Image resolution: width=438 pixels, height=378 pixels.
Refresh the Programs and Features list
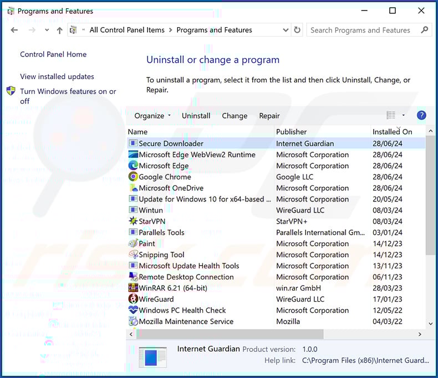coord(297,30)
